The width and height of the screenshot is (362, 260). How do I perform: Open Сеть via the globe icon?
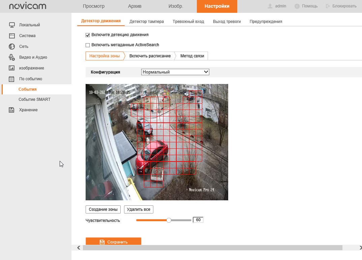(12, 47)
